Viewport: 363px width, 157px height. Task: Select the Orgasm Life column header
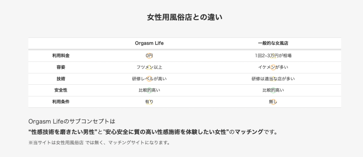pyautogui.click(x=149, y=43)
